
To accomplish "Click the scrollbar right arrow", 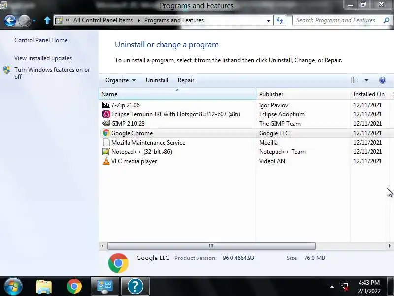I will [x=390, y=246].
